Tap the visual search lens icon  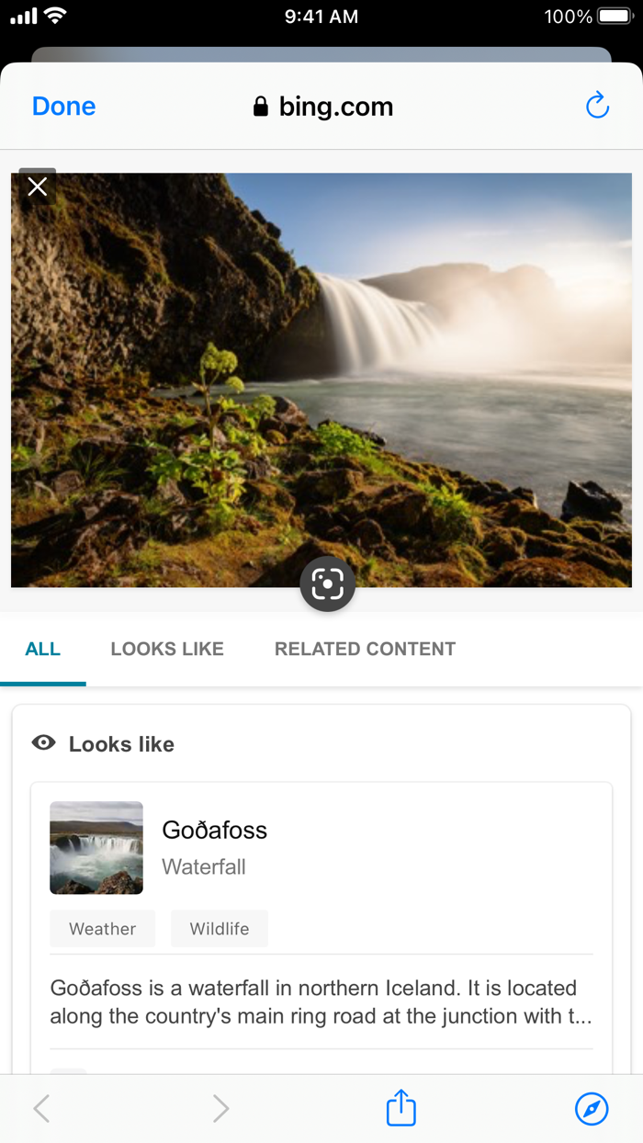(x=327, y=583)
